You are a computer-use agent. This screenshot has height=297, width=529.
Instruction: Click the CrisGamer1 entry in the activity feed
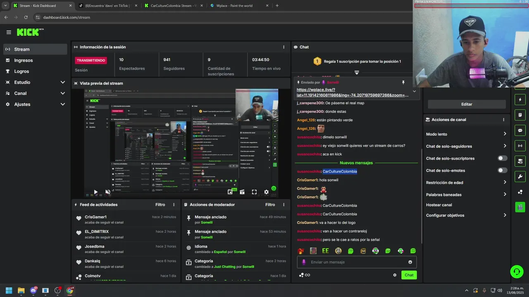click(126, 219)
